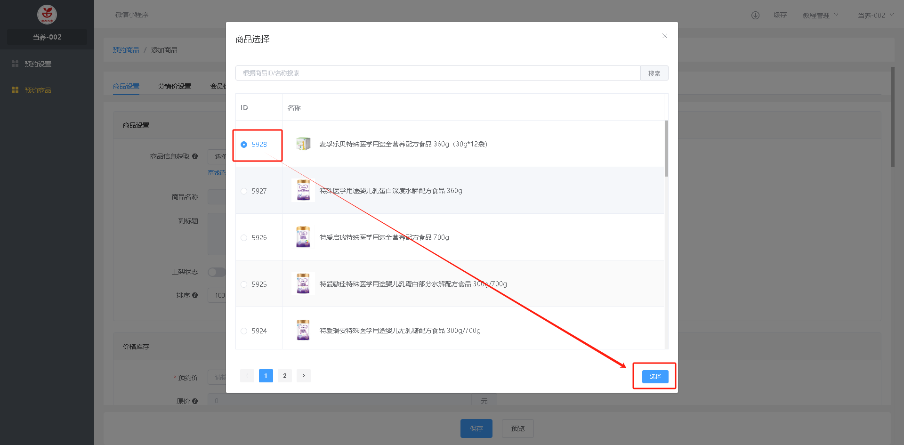Select radio button for product 5925
904x445 pixels.
[244, 284]
